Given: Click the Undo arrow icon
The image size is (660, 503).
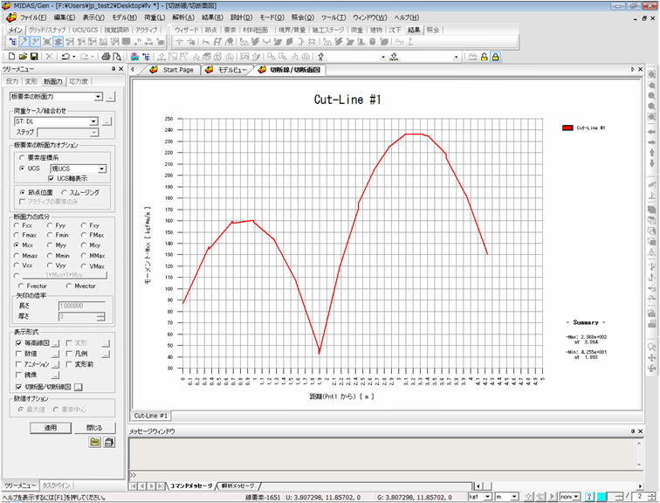Looking at the screenshot, I should 65,57.
